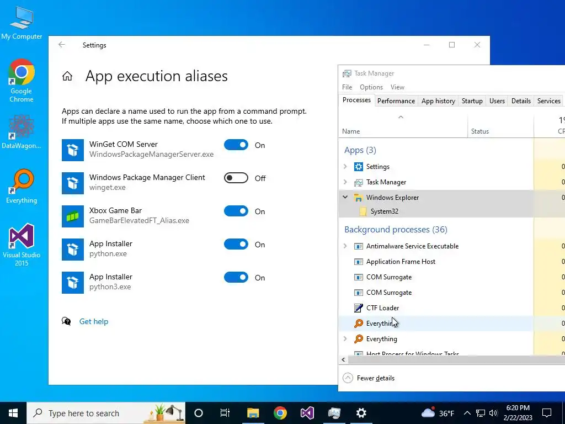The image size is (565, 424).
Task: Switch to Task Manager taskbar icon
Action: 334,413
